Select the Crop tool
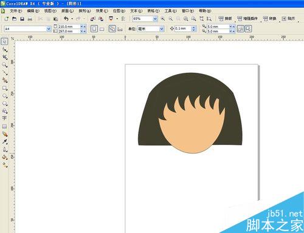304x233 pixels. pyautogui.click(x=4, y=57)
